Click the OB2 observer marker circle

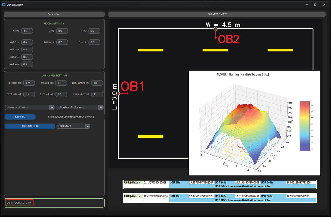(216, 29)
